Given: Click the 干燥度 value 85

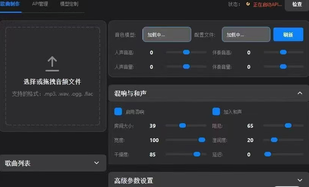Looking at the screenshot, I should pos(153,155).
